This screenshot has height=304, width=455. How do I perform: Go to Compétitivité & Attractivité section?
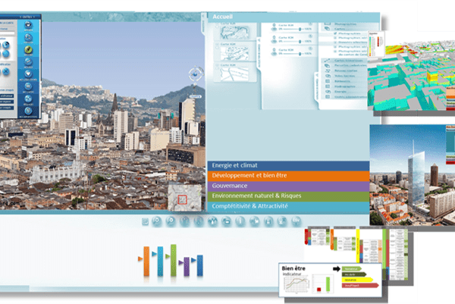coord(287,206)
